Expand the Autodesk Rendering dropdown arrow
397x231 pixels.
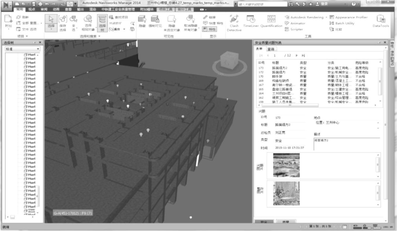point(326,17)
